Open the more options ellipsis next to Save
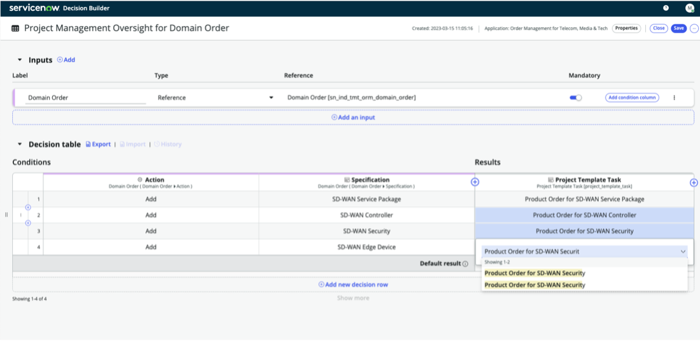Viewport: 700px width, 342px height. 694,28
